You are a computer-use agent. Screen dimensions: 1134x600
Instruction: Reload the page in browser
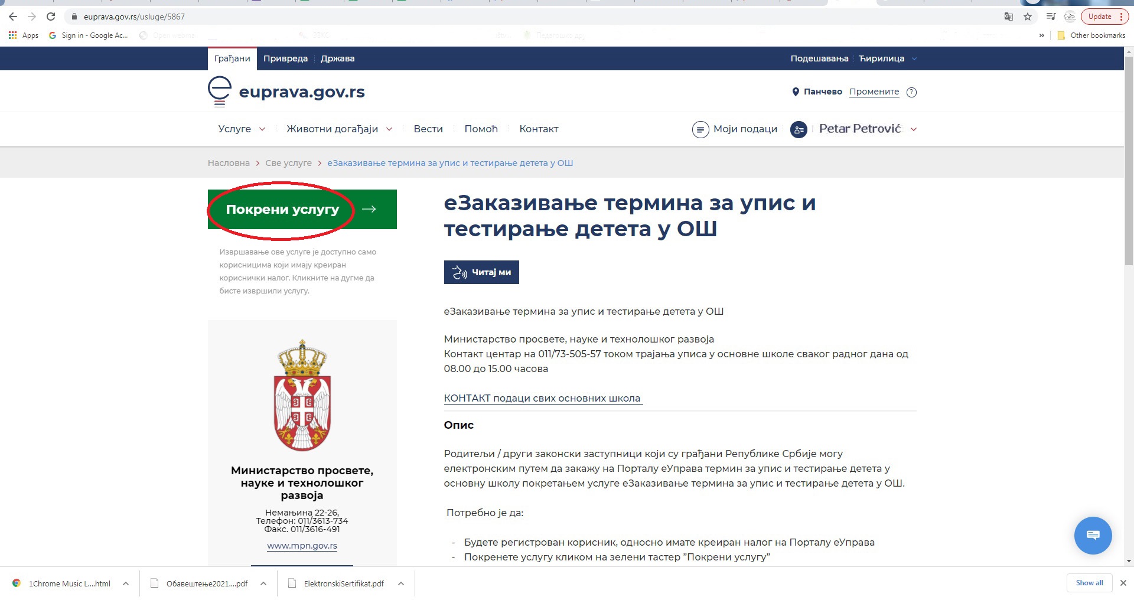point(51,17)
